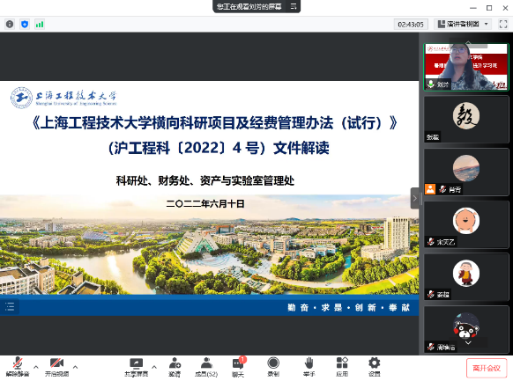Open the 聊天 chat with unread badge

pos(238,367)
